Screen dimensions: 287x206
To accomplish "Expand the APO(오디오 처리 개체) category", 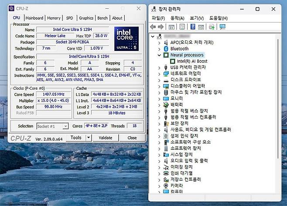I will point(159,43).
